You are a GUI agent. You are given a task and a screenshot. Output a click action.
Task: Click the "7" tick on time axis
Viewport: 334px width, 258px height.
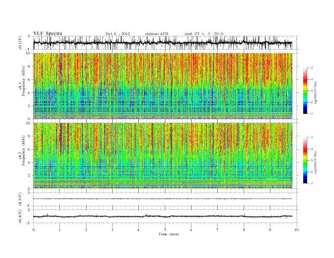[x=218, y=230]
